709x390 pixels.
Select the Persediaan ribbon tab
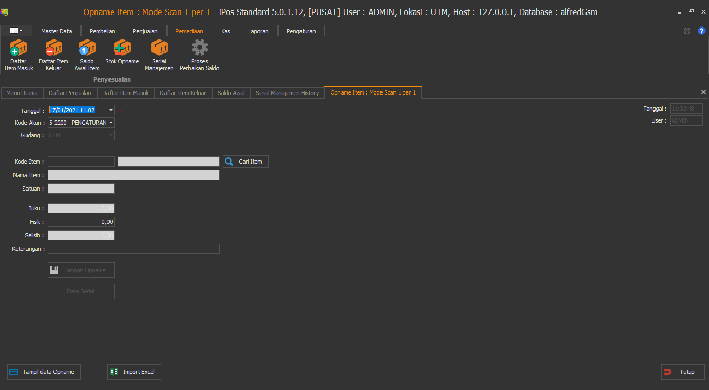(189, 31)
